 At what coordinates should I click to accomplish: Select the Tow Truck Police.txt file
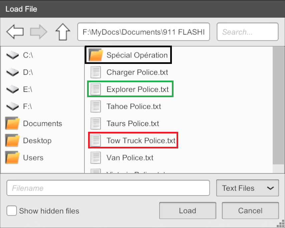(x=140, y=141)
